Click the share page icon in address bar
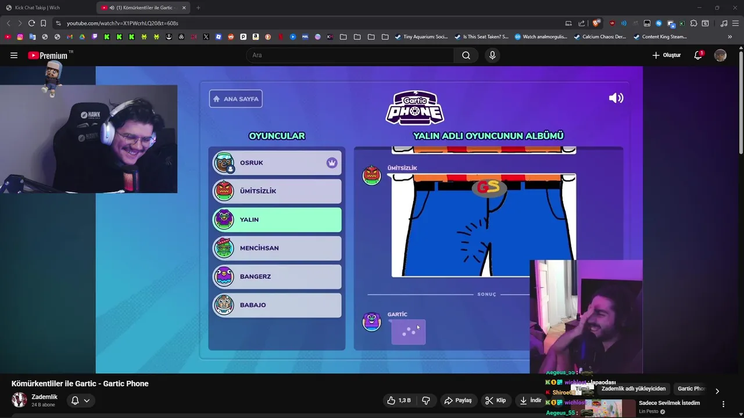Viewport: 744px width, 418px height. pyautogui.click(x=582, y=23)
